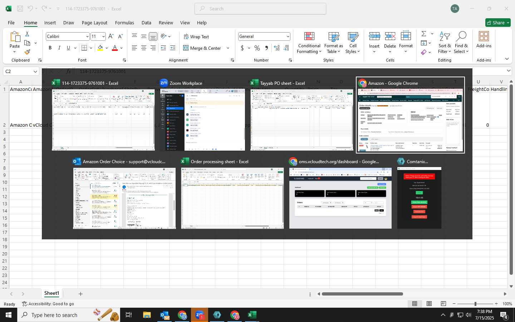Screen dimensions: 515x322
Task: Toggle Bottom Align vertical alignment
Action: click(153, 36)
